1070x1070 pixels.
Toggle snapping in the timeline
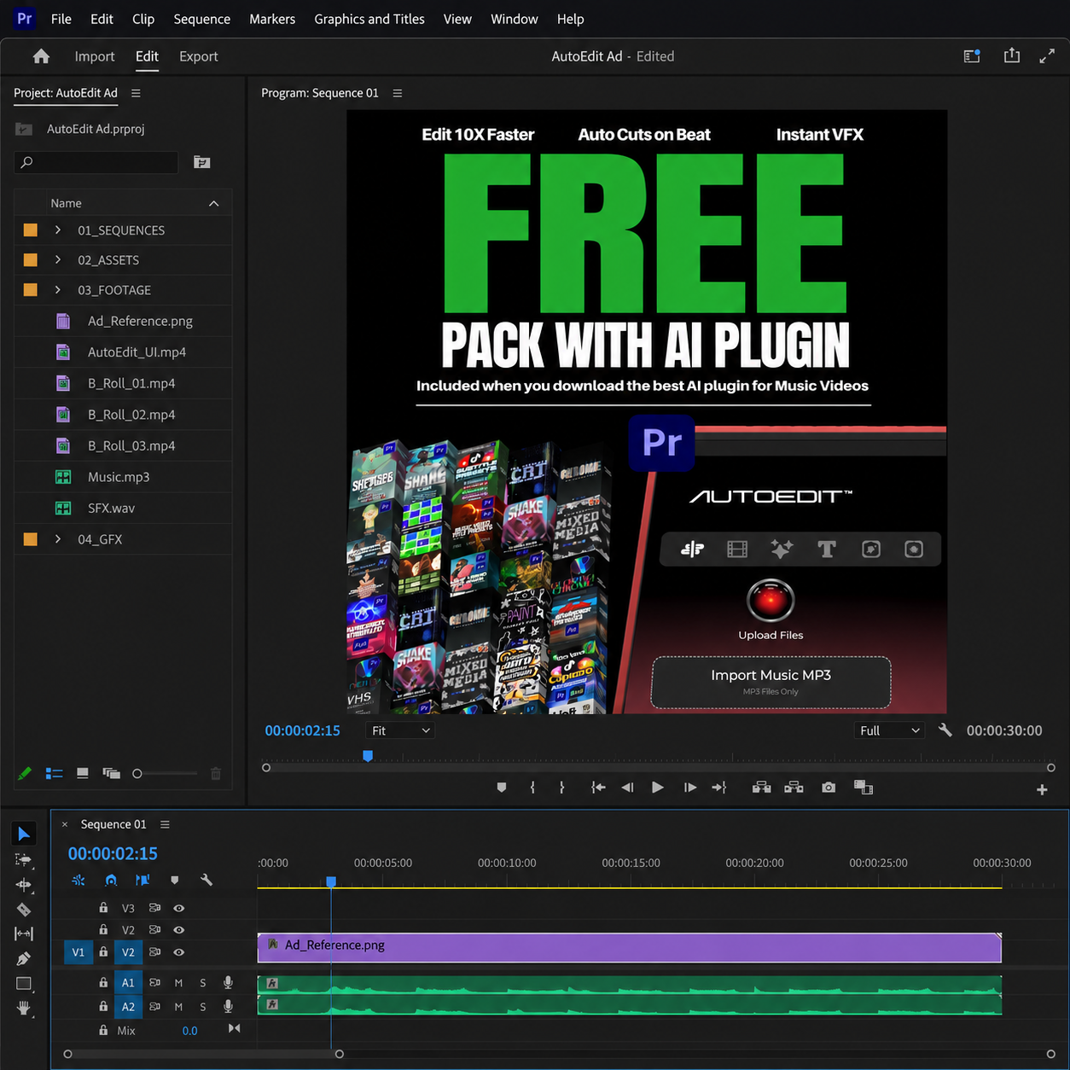pos(111,880)
